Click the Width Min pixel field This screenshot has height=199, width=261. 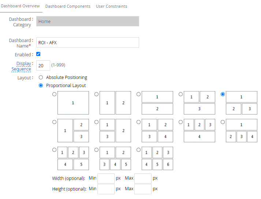coord(106,179)
